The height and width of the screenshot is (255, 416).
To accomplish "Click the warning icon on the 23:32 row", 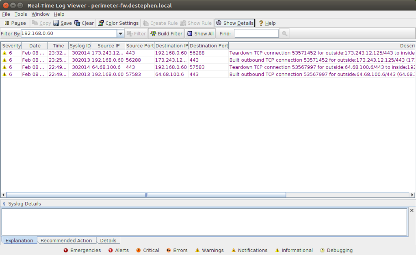I will [x=4, y=53].
